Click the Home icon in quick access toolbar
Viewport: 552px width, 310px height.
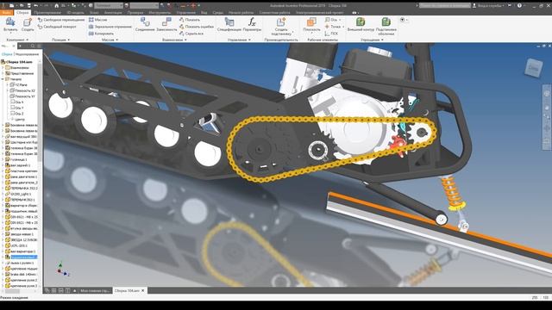pyautogui.click(x=56, y=6)
